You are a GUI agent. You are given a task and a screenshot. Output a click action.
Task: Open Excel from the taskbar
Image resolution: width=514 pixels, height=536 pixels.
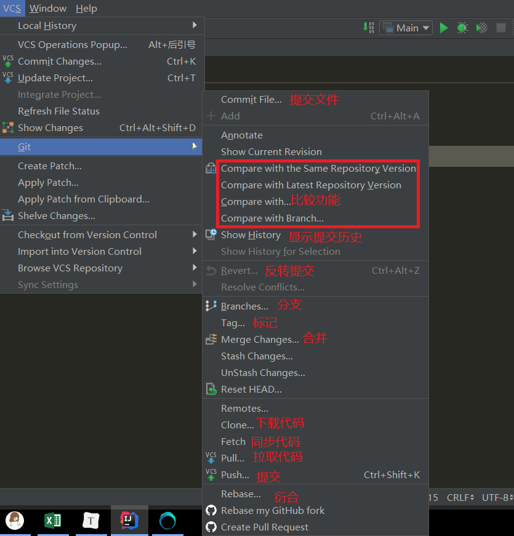(x=53, y=521)
